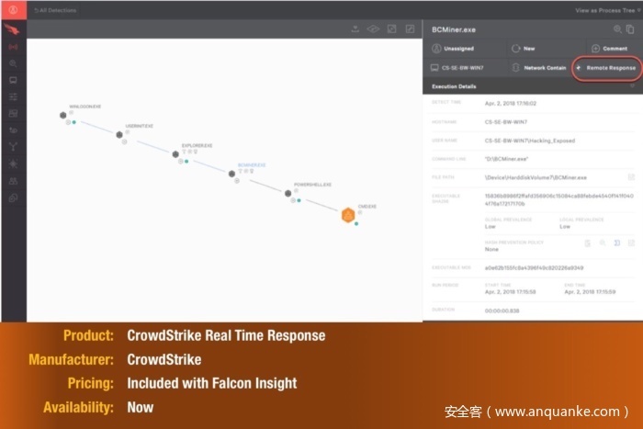The width and height of the screenshot is (643, 429).
Task: Select user name CS-SE-BW-WIN7\Hacking_Exposed
Action: (529, 141)
